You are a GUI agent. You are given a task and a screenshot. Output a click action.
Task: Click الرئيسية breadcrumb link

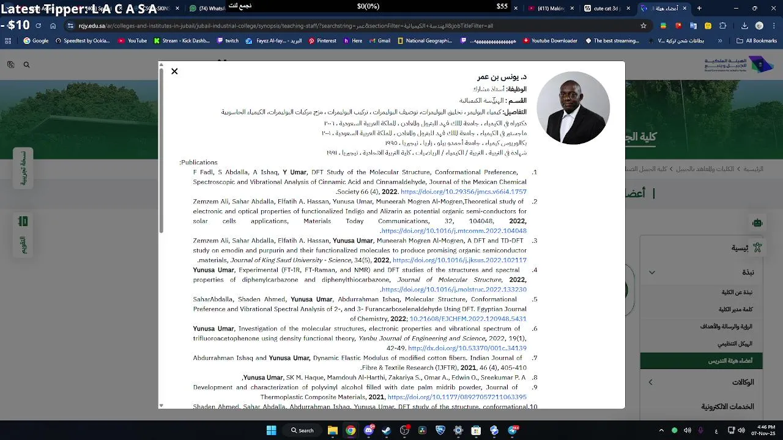(753, 169)
